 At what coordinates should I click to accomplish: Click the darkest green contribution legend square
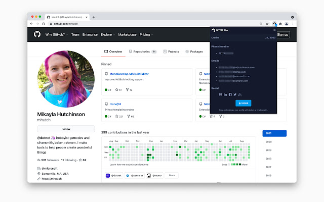(239, 164)
